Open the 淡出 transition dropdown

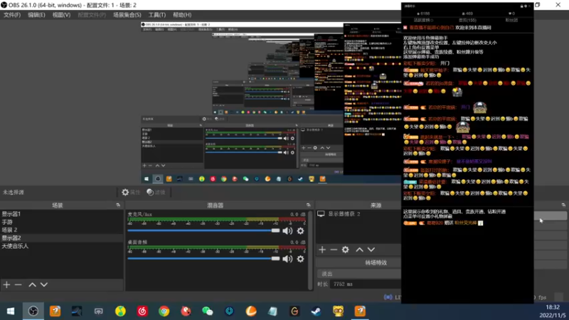click(359, 274)
